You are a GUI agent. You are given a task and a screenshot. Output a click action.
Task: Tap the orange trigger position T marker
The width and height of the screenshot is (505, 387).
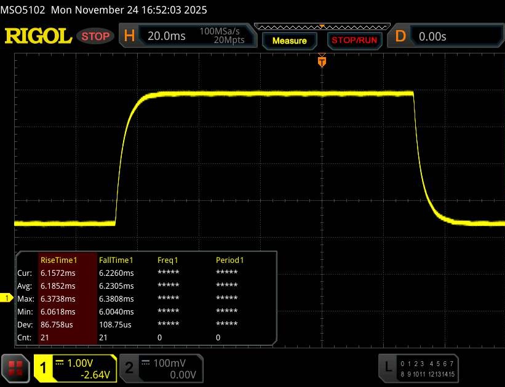[x=321, y=61]
